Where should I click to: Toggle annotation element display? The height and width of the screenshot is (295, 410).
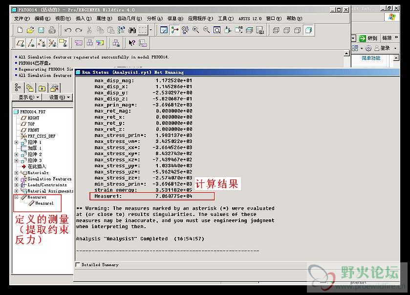tap(63, 43)
